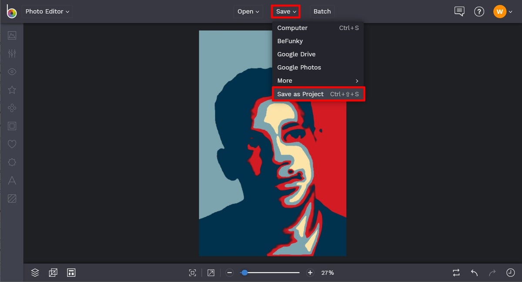Open the Text tool panel

12,180
